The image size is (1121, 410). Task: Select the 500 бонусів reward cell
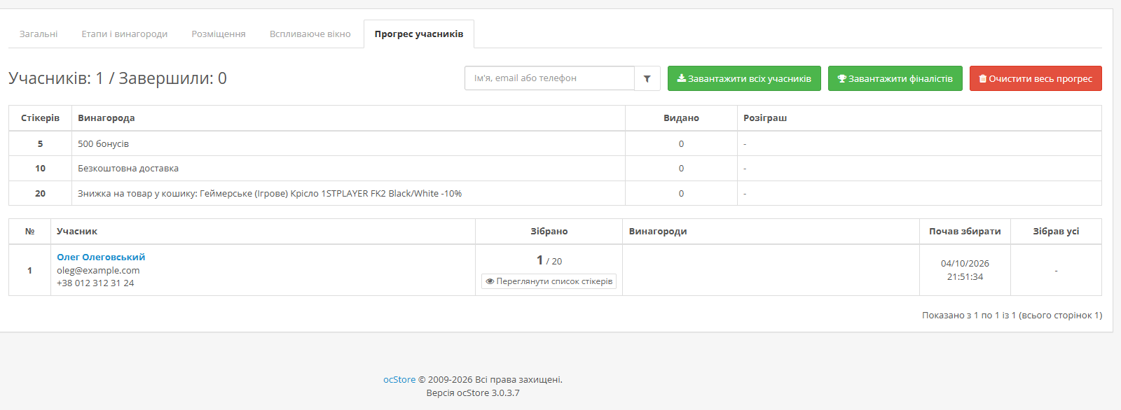(x=348, y=143)
